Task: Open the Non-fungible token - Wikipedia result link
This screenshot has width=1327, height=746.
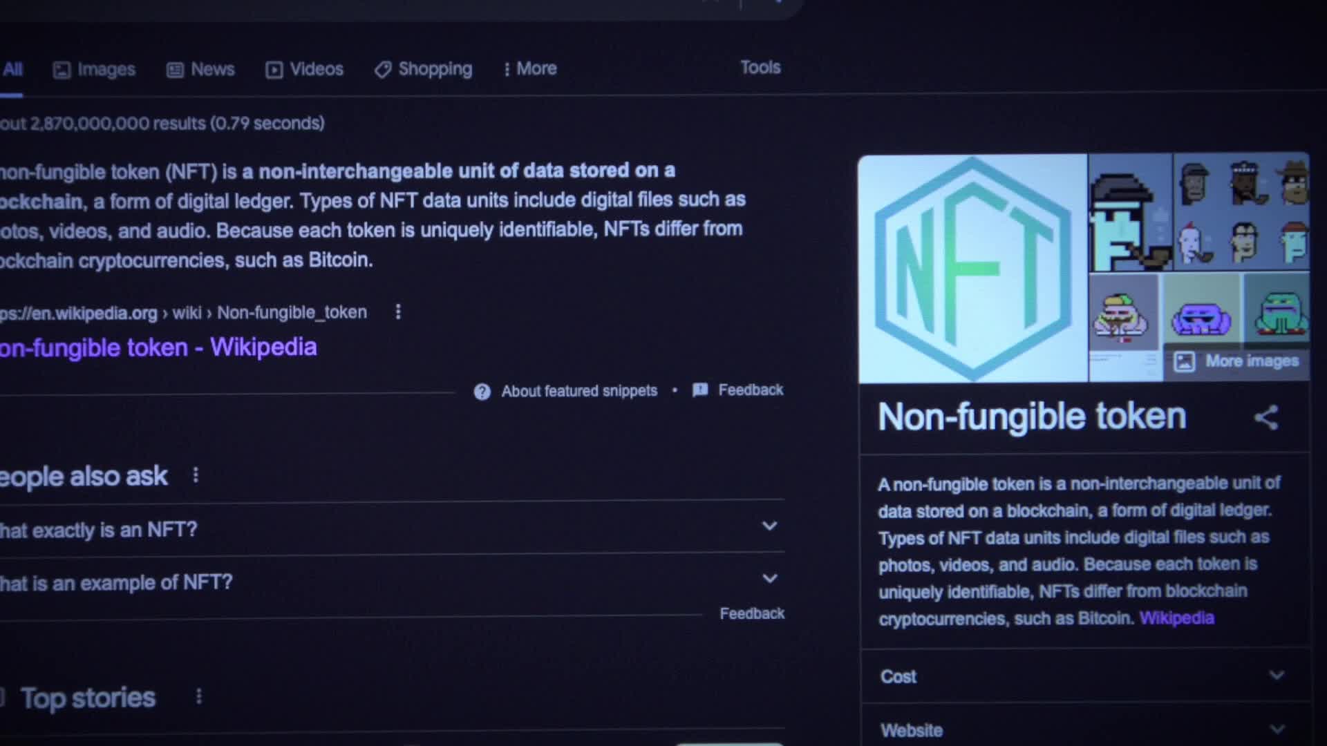Action: (158, 347)
